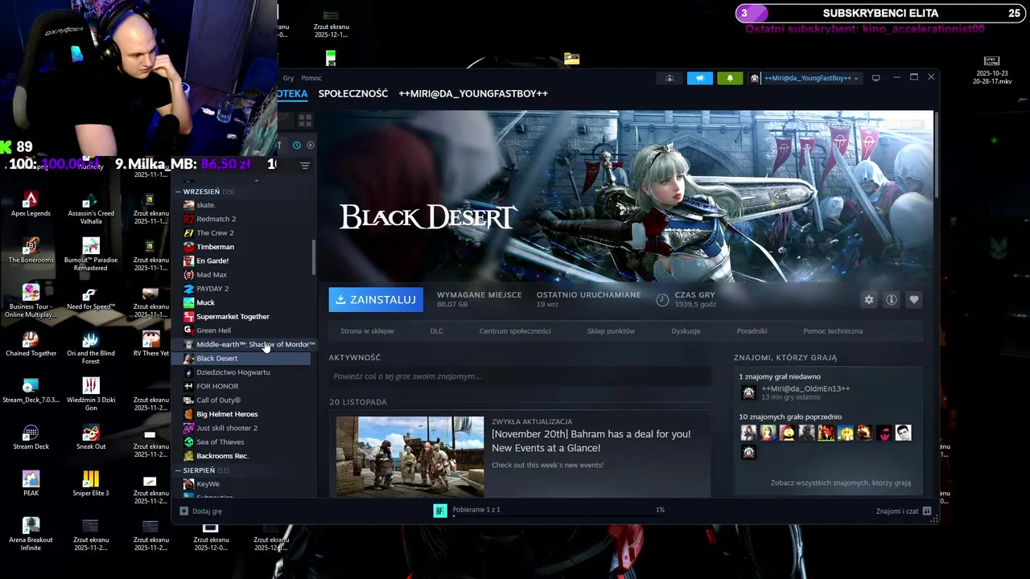Open Znajomi i czat panel
Screen dimensions: 1030x579
904,511
